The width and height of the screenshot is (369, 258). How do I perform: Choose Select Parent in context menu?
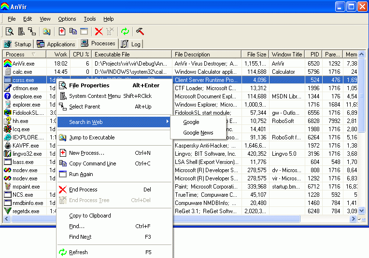(114, 107)
